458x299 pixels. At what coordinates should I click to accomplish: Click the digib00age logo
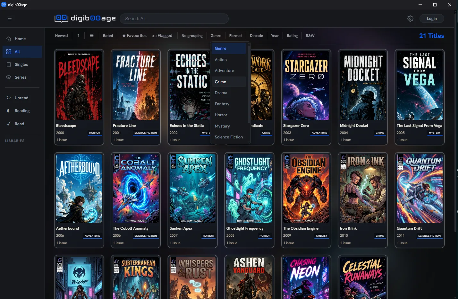pyautogui.click(x=85, y=18)
